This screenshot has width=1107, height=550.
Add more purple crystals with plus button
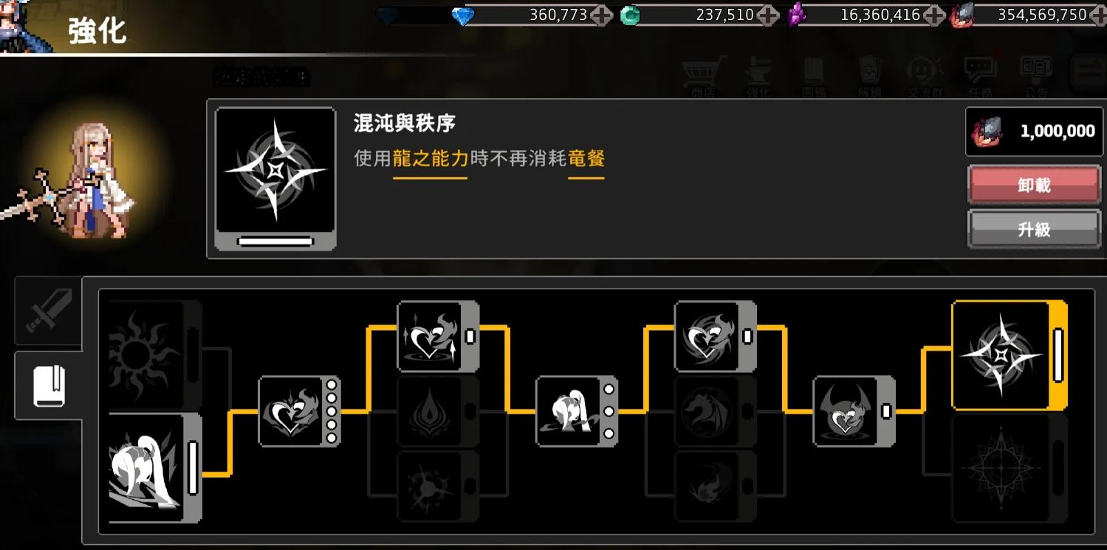[935, 15]
